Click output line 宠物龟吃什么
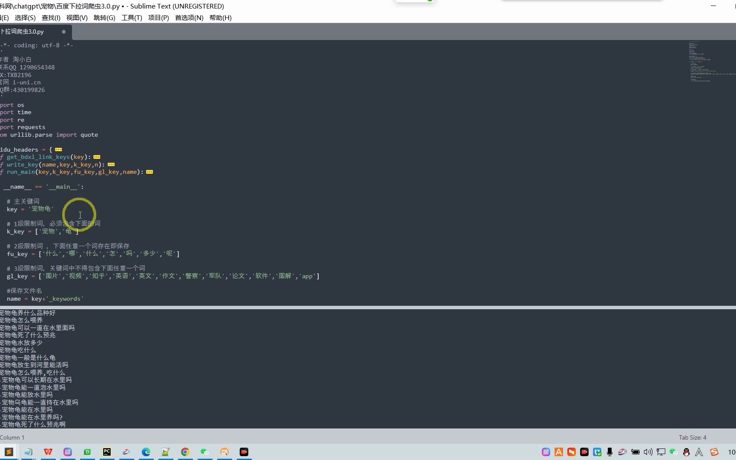736x460 pixels. (18, 350)
